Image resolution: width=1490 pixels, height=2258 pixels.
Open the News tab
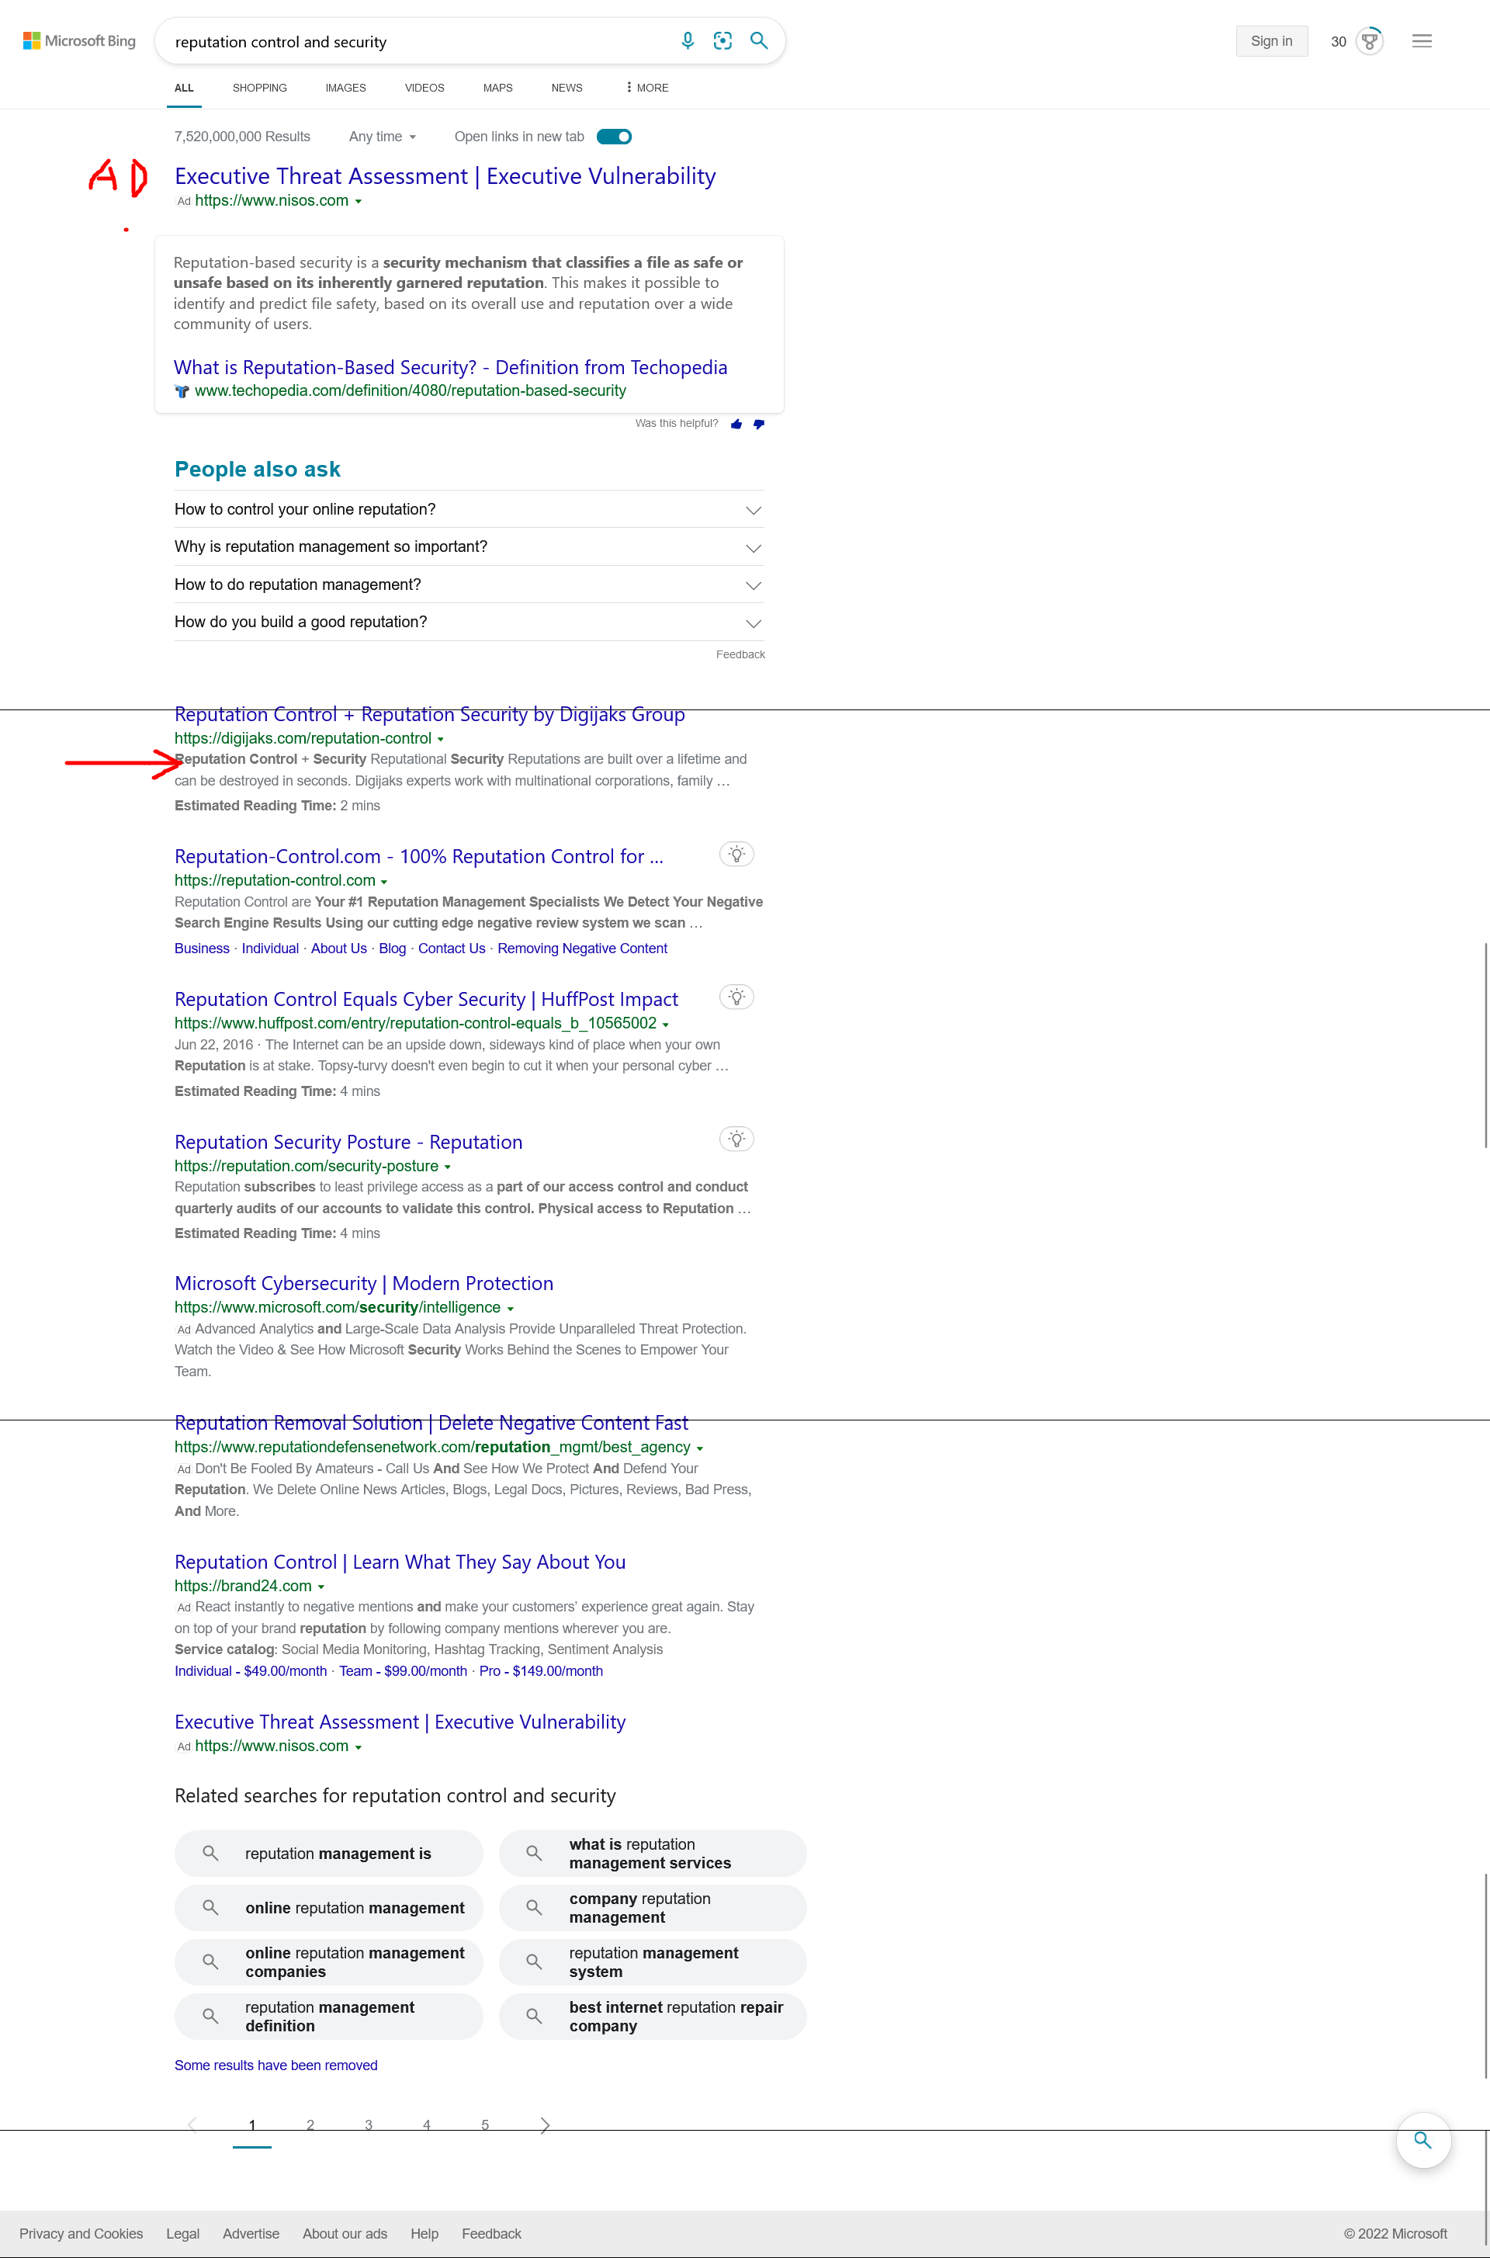(567, 88)
